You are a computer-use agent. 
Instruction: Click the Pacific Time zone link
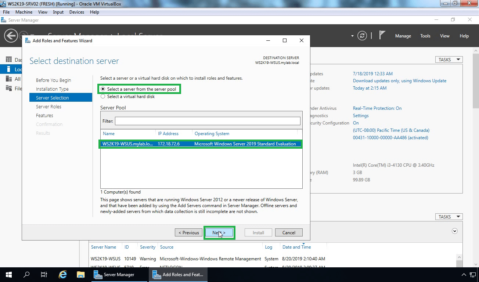pyautogui.click(x=391, y=130)
